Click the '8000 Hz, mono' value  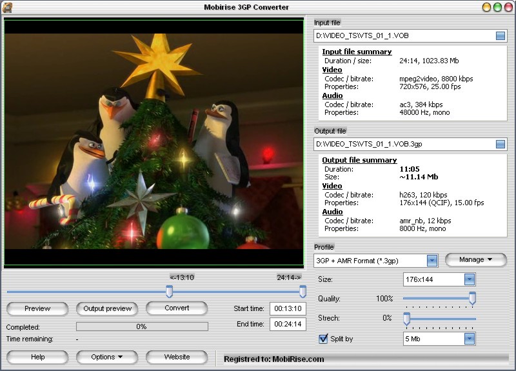pyautogui.click(x=422, y=229)
